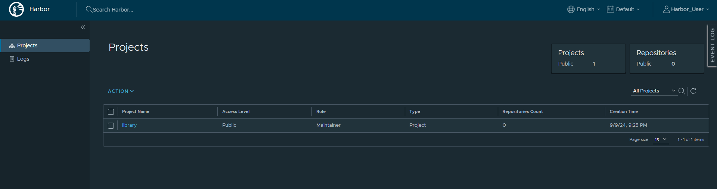Change page size with the 15 dropdown
This screenshot has height=189, width=717.
pyautogui.click(x=660, y=140)
